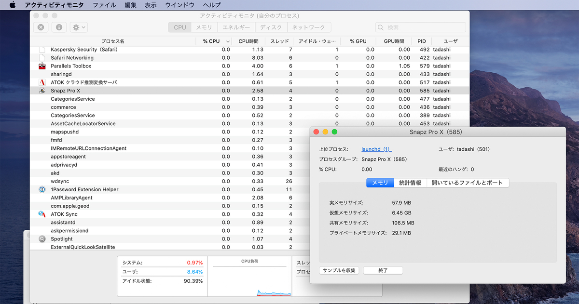Switch to the エネルギー tab
The image size is (579, 304).
tap(236, 27)
